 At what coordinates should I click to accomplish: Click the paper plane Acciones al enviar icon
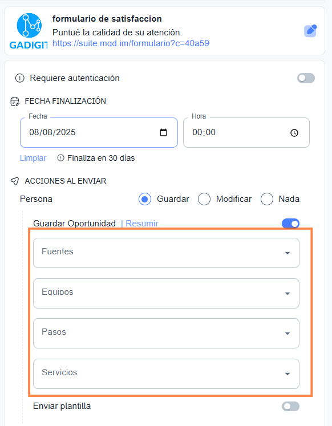tap(15, 181)
